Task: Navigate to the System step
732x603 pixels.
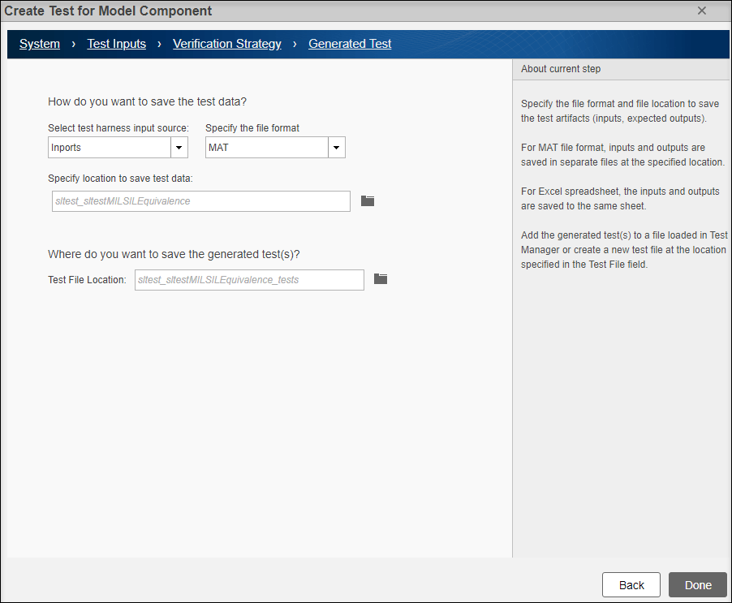Action: (x=39, y=44)
